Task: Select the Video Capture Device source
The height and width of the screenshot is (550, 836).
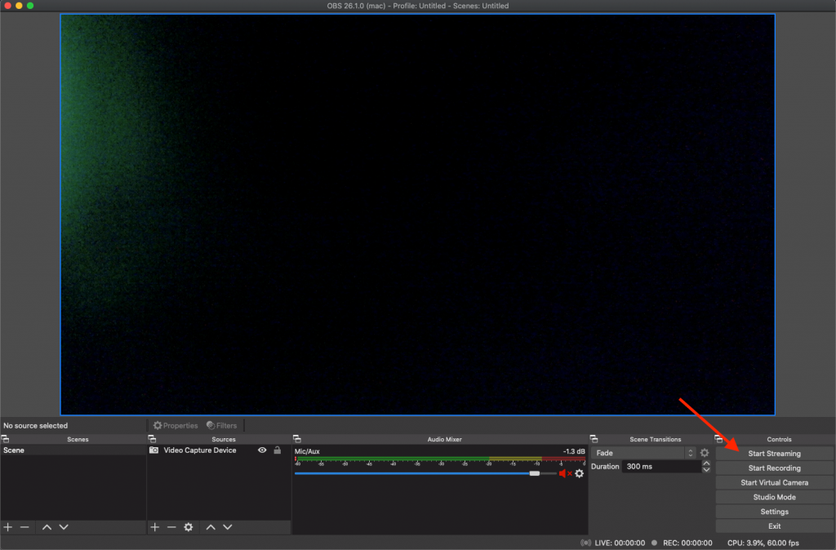Action: [x=200, y=450]
